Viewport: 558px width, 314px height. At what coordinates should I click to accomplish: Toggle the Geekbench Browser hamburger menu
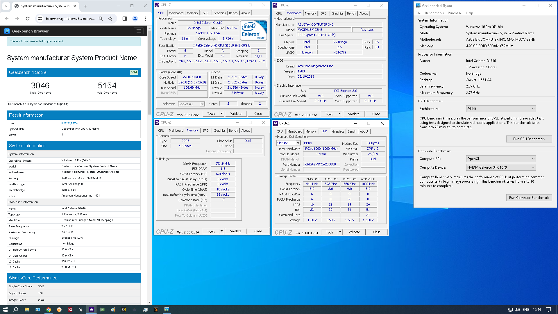pos(139,31)
